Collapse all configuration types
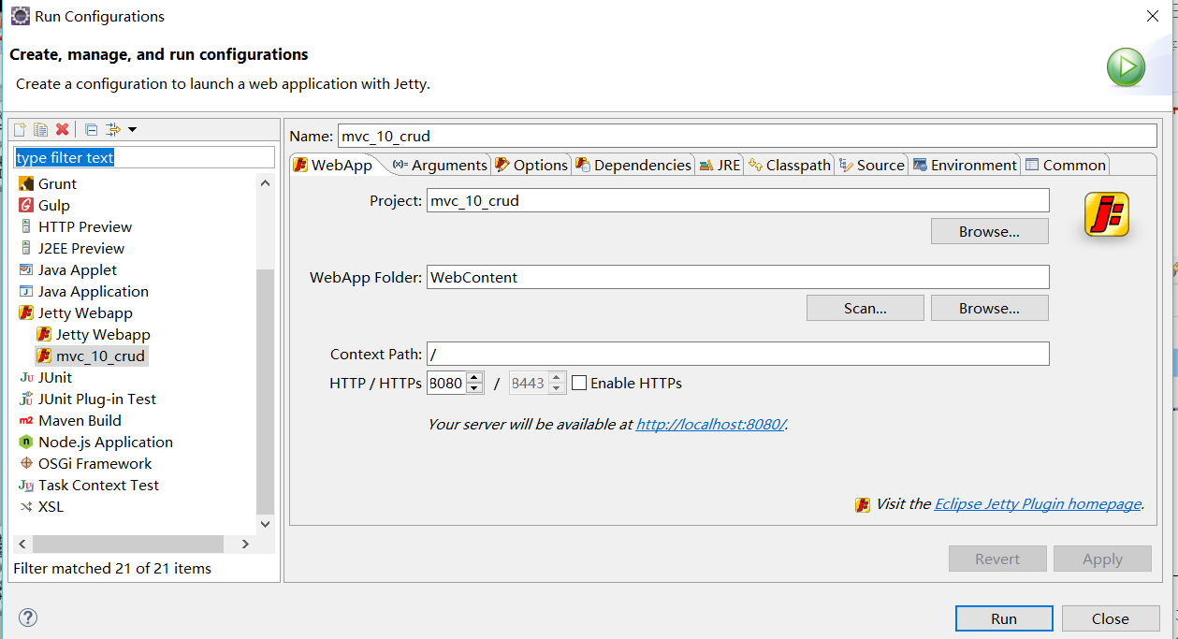The width and height of the screenshot is (1178, 639). point(90,129)
